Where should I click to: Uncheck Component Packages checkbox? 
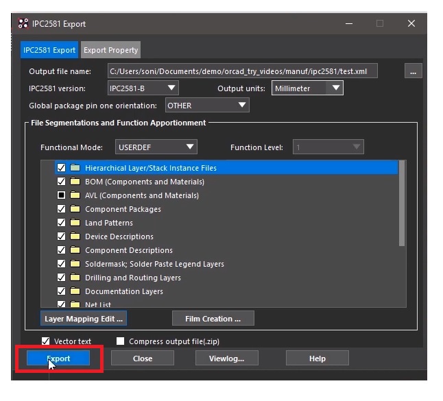[x=61, y=208]
